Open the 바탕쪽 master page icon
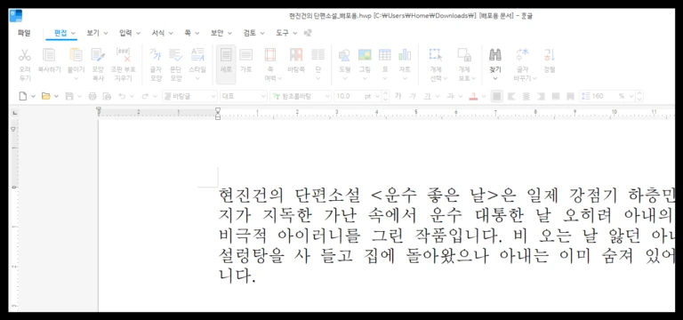683x320 pixels. click(x=296, y=55)
